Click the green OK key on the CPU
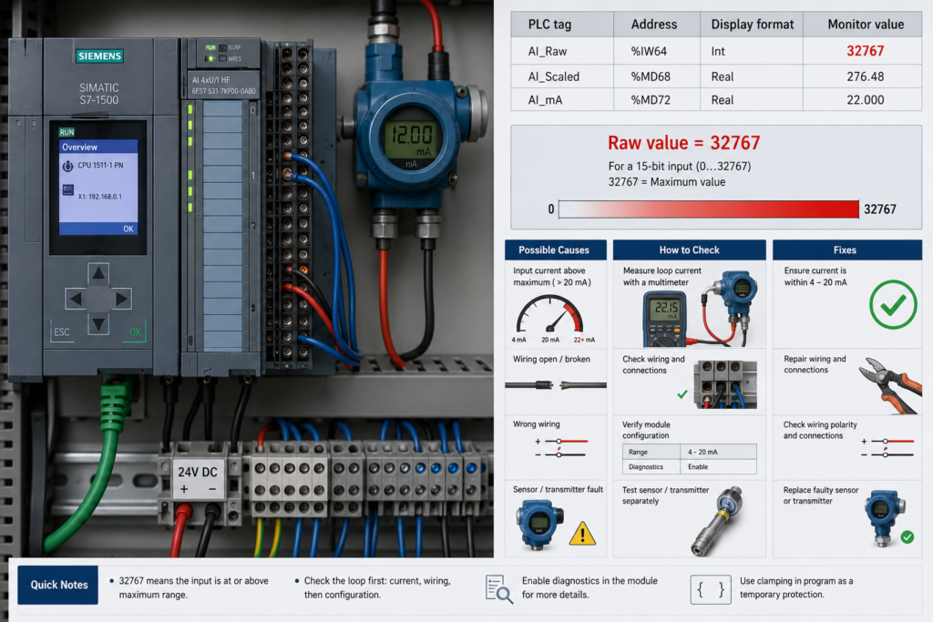933x622 pixels. (135, 331)
